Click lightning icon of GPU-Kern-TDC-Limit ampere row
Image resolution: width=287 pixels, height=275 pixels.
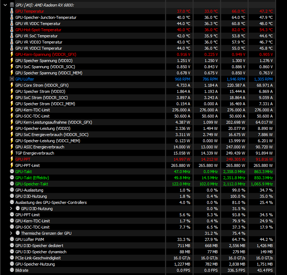(x=12, y=110)
